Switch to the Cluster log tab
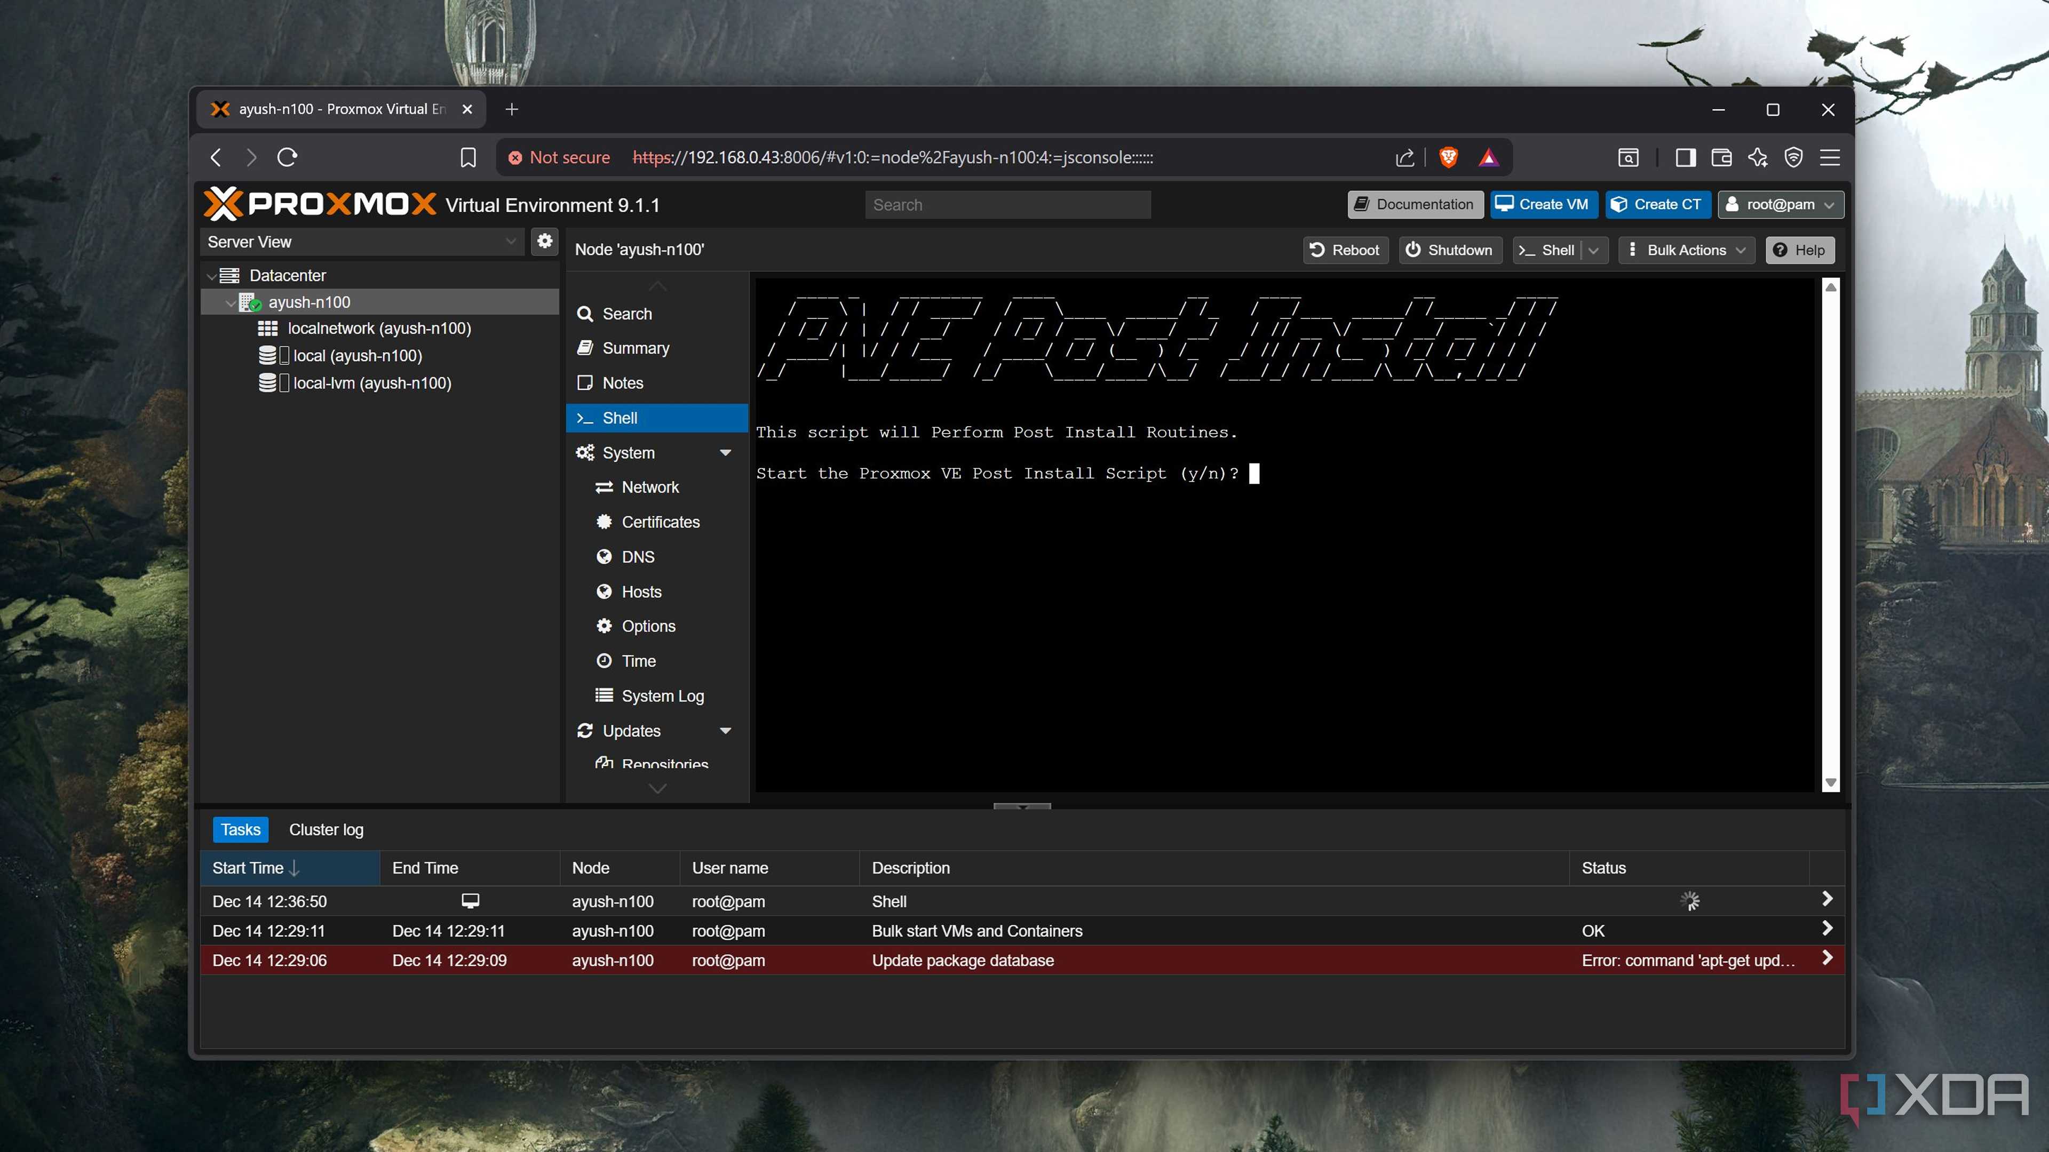The width and height of the screenshot is (2049, 1152). (326, 829)
